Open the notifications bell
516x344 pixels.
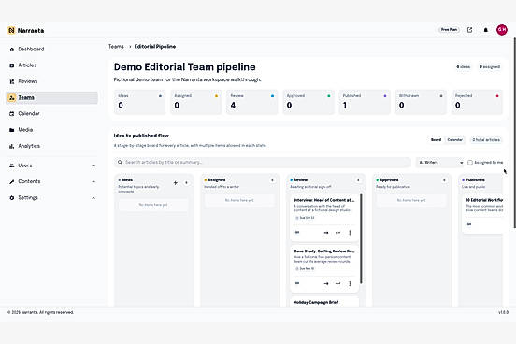pos(486,30)
